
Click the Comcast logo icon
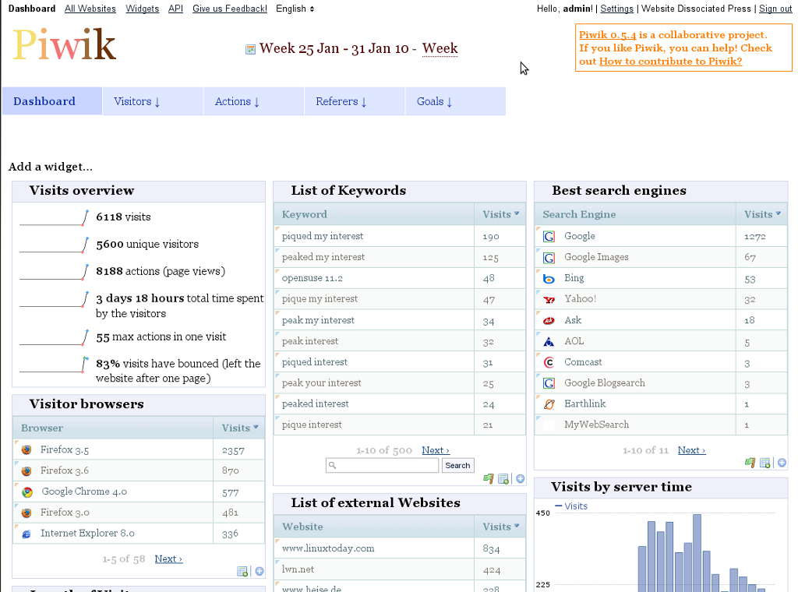549,363
